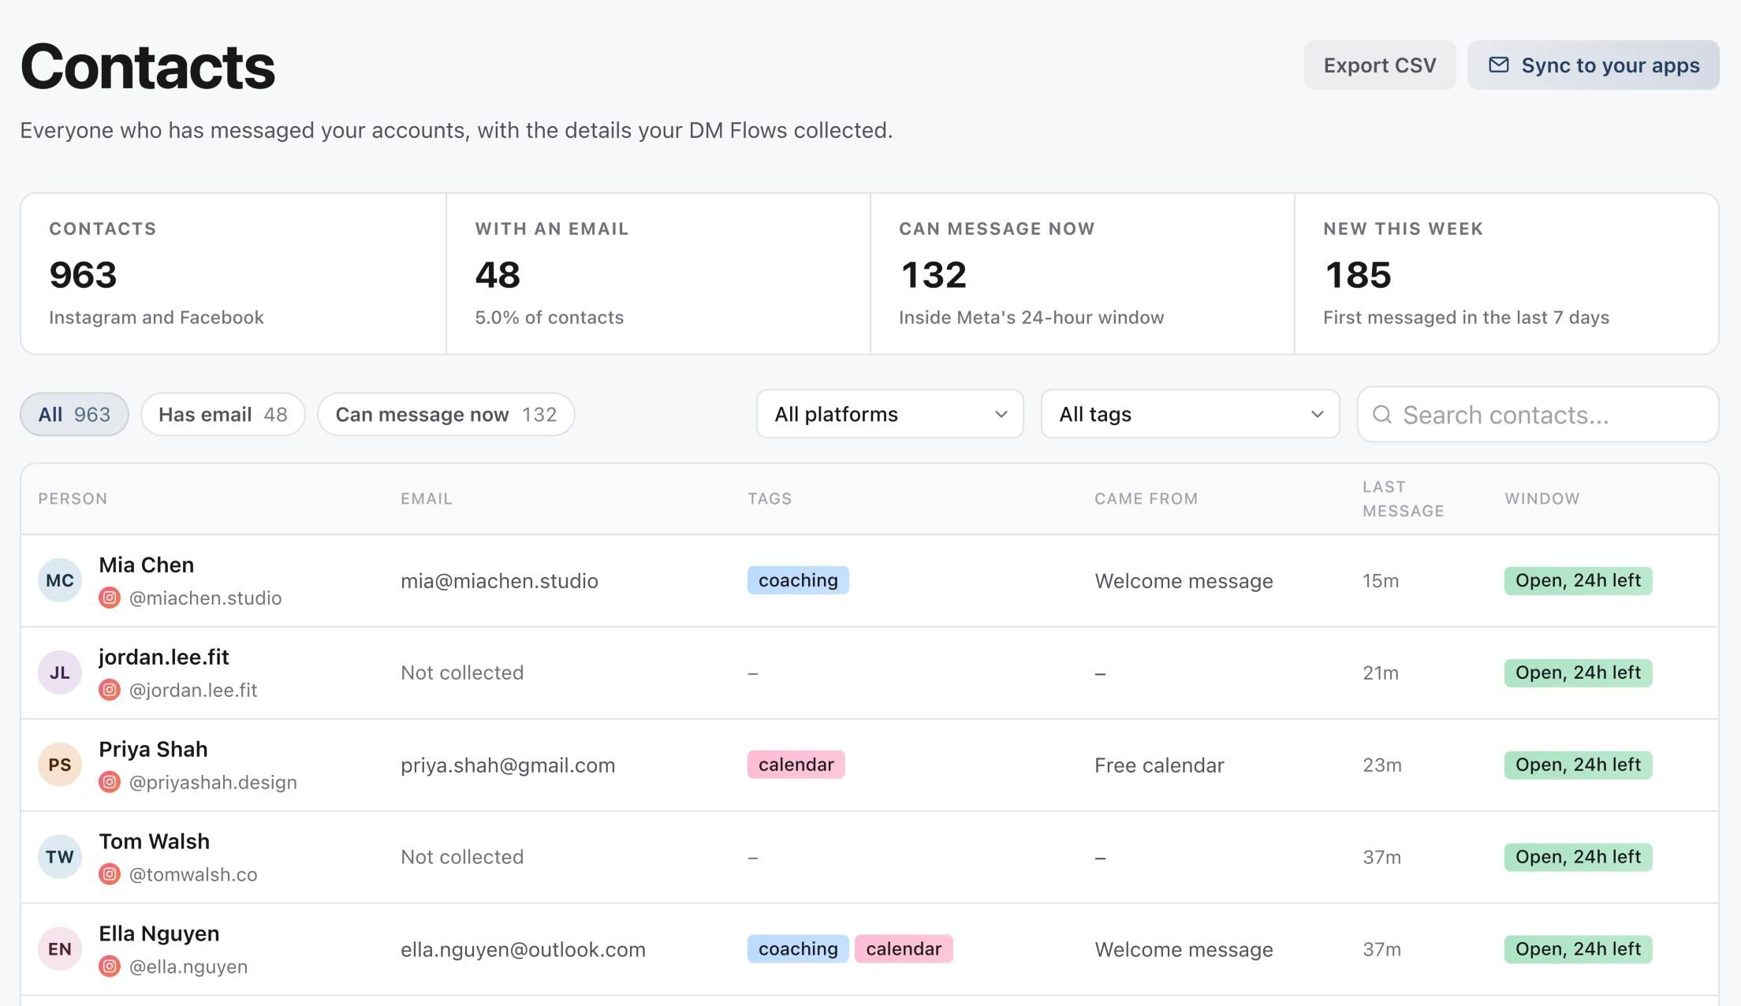Click Welcome message in Ella Nguyen row

[x=1184, y=950]
